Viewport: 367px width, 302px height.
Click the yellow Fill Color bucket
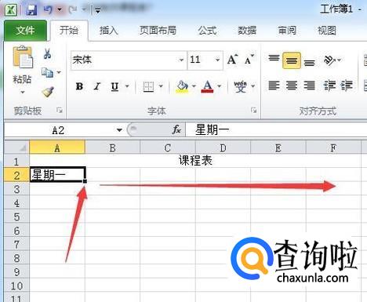pos(182,86)
